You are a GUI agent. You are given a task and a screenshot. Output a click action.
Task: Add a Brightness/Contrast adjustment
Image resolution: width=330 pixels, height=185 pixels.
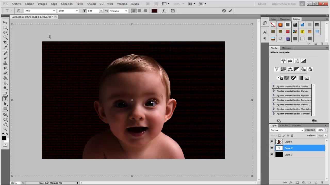click(x=283, y=61)
